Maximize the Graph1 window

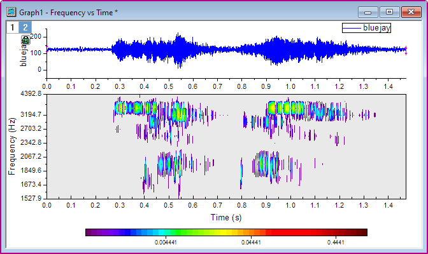(x=389, y=11)
